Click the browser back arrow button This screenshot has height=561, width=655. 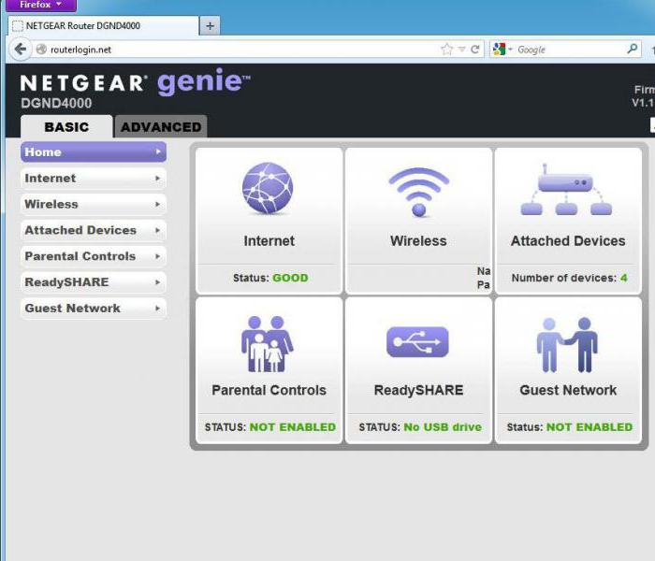tap(21, 50)
